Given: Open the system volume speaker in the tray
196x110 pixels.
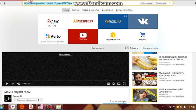Looking at the screenshot, I should 185,107.
